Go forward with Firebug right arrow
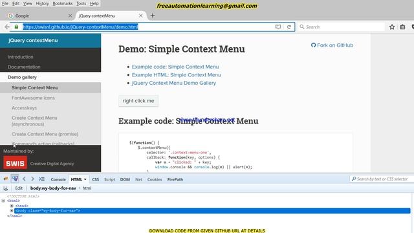The height and width of the screenshot is (233, 414). point(32,179)
